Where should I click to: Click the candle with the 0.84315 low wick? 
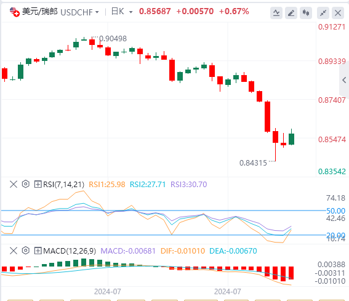tap(275, 137)
